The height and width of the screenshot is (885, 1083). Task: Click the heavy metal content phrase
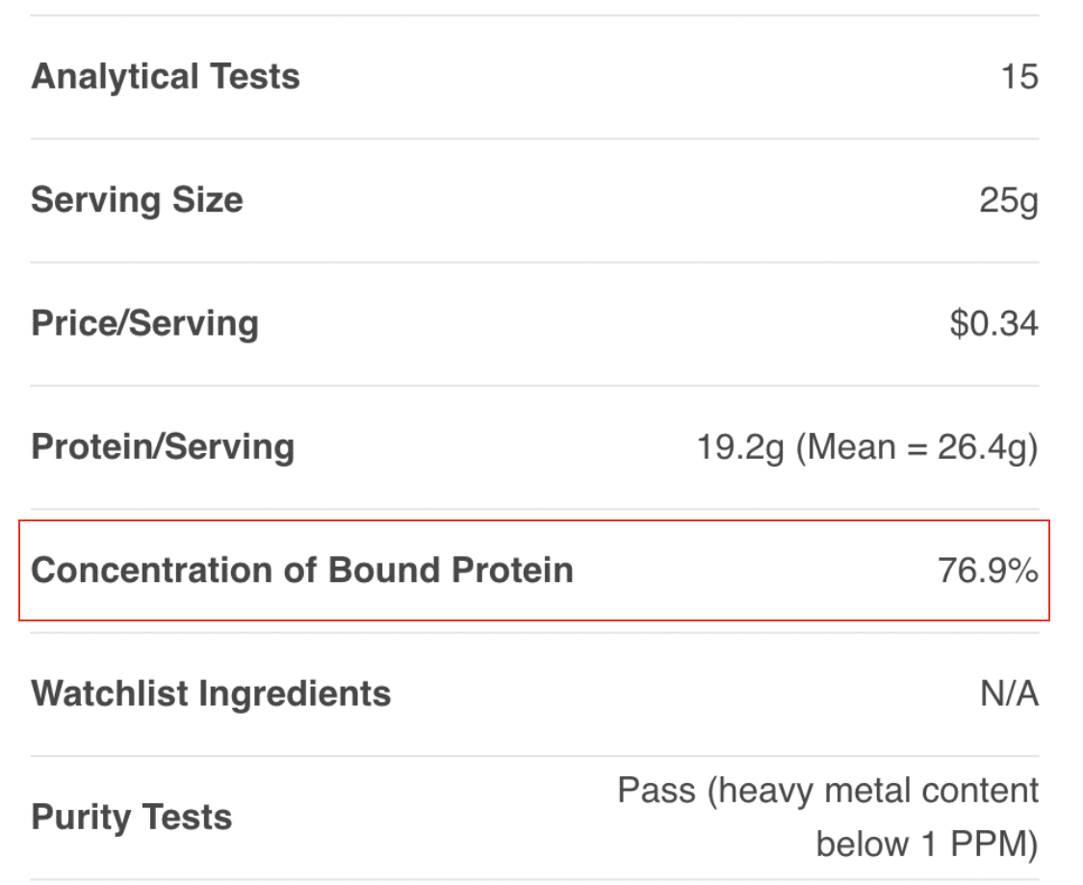tap(878, 791)
